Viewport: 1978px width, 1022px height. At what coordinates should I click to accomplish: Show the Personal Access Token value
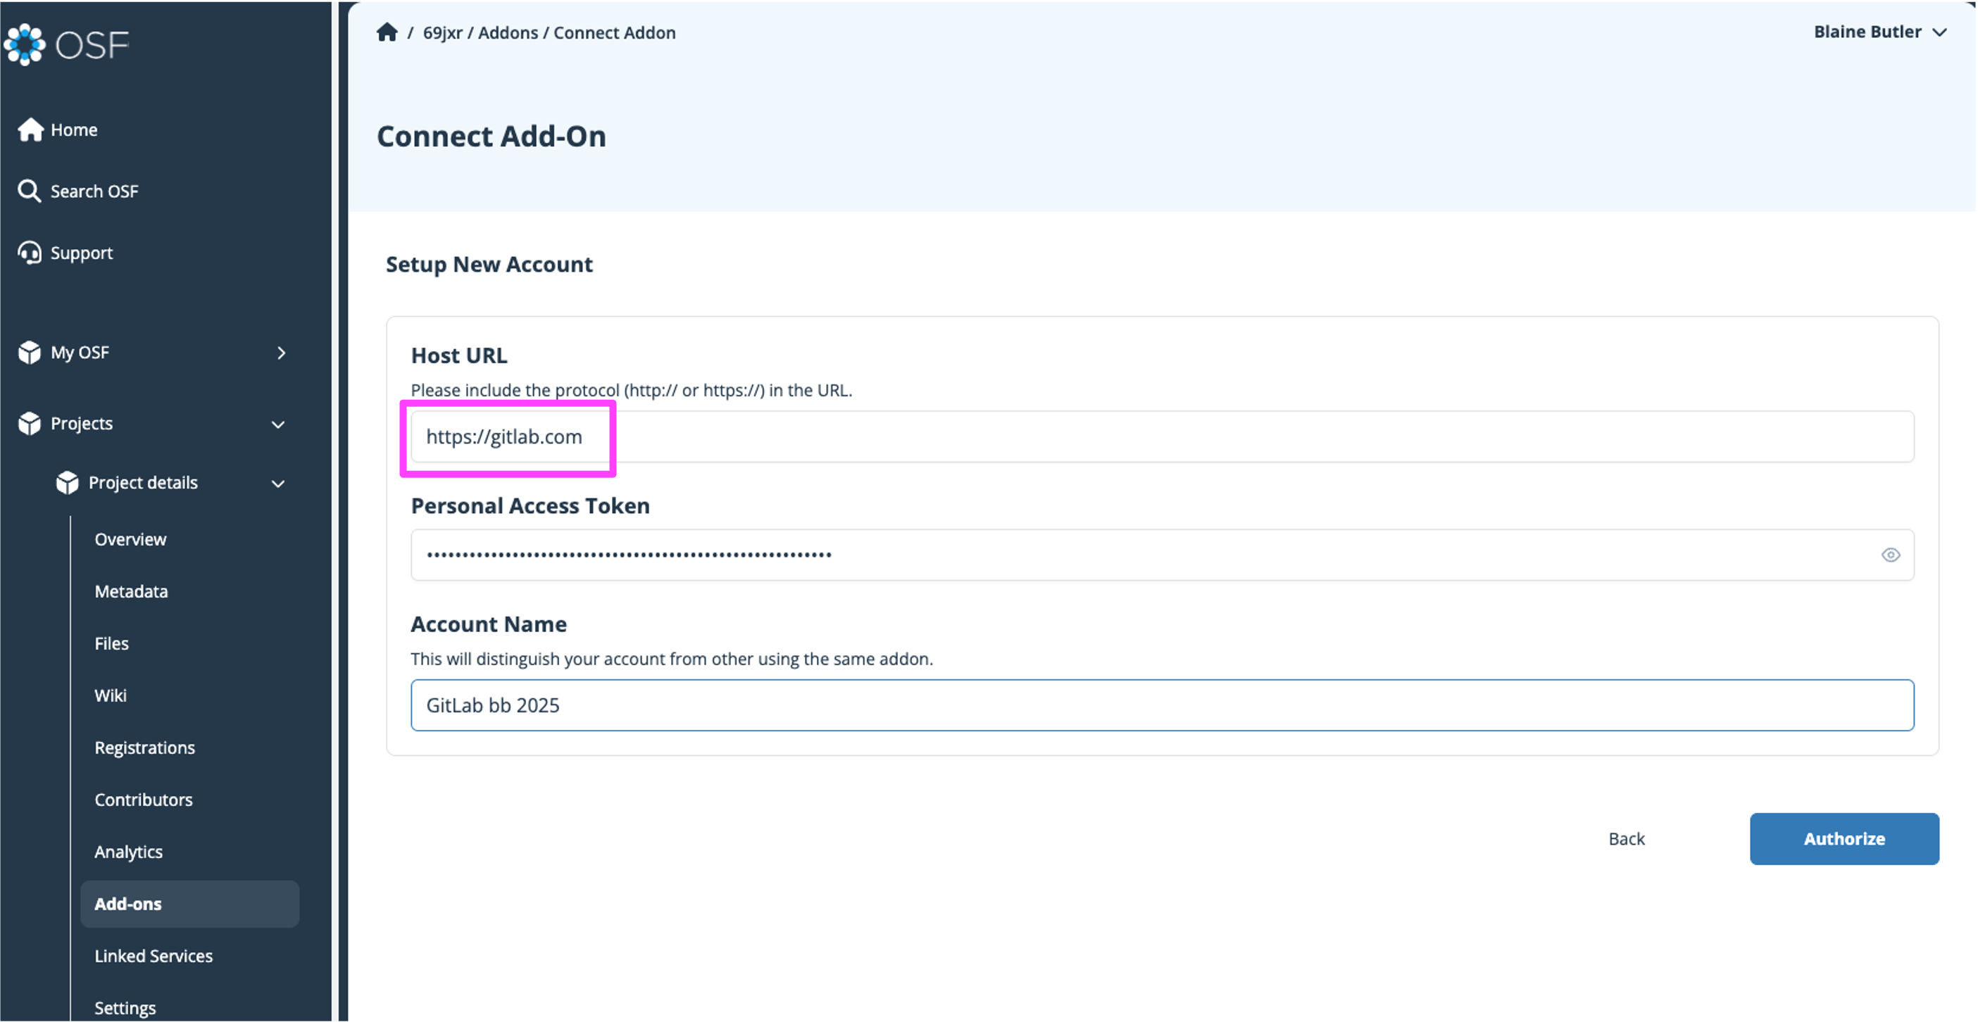pyautogui.click(x=1891, y=555)
